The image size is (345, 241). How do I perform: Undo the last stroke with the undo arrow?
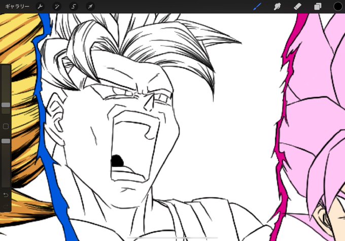point(6,195)
